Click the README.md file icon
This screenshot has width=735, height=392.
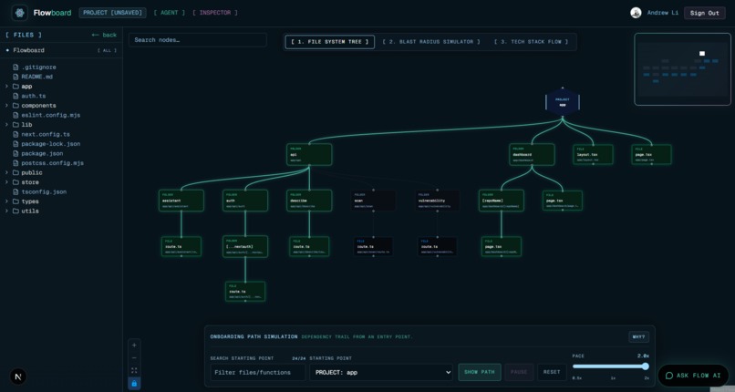(16, 77)
